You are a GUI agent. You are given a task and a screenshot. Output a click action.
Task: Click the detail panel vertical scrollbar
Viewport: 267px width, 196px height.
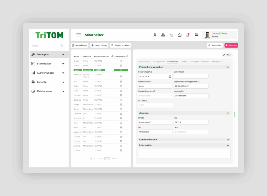235,114
